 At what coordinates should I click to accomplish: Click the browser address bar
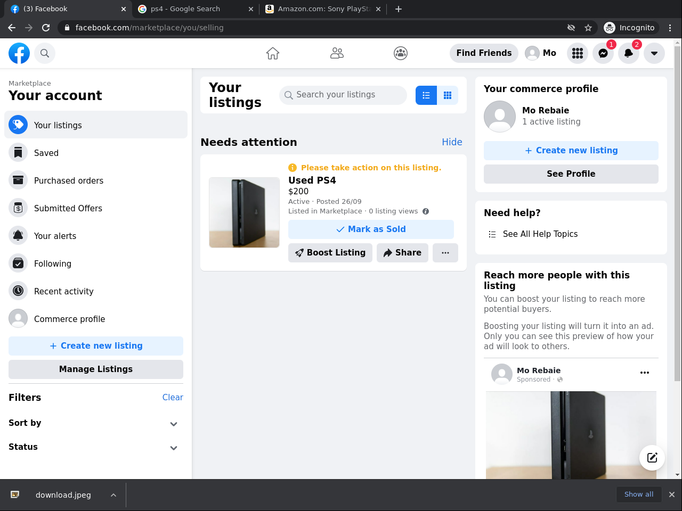tap(314, 28)
